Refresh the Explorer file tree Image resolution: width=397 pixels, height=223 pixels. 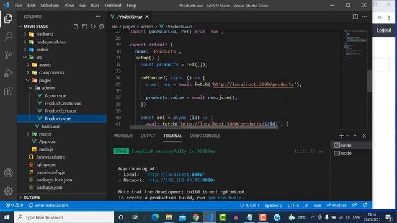coord(93,27)
